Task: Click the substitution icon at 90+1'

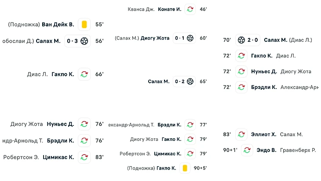Action: [x=247, y=150]
